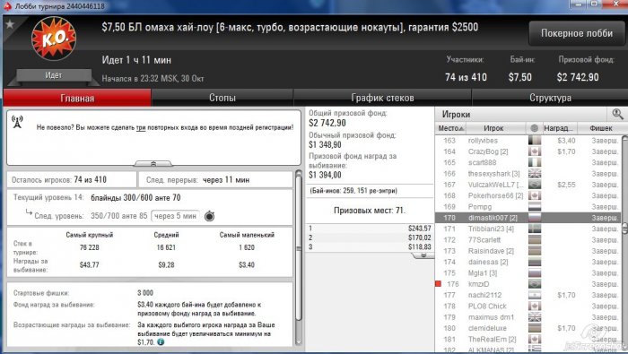This screenshot has height=354, width=628.
Task: Click the PokerStars spade icon in title bar
Action: click(7, 6)
